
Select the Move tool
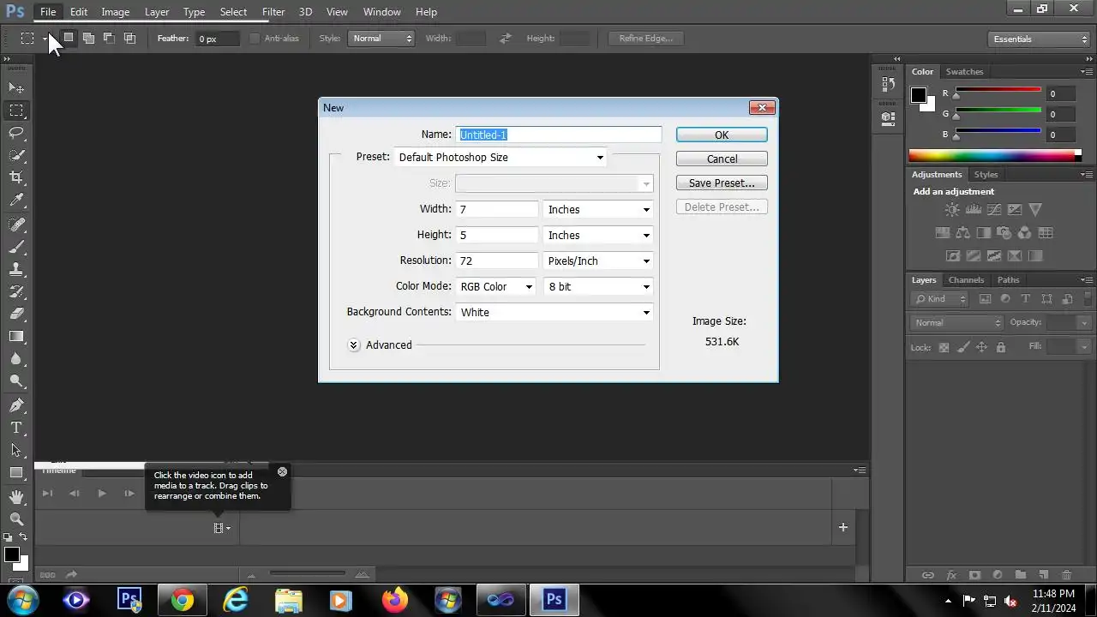[x=16, y=87]
